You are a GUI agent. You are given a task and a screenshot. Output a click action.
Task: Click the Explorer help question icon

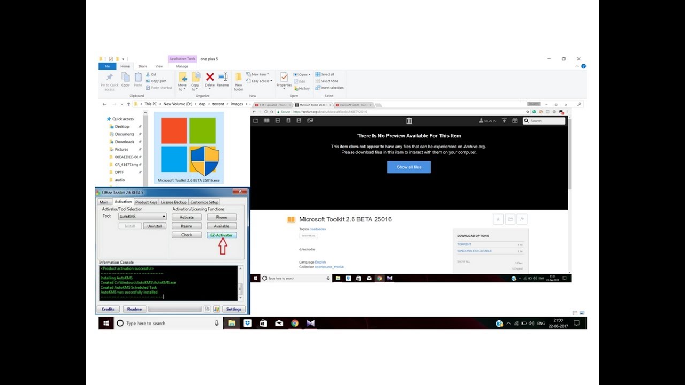point(583,66)
